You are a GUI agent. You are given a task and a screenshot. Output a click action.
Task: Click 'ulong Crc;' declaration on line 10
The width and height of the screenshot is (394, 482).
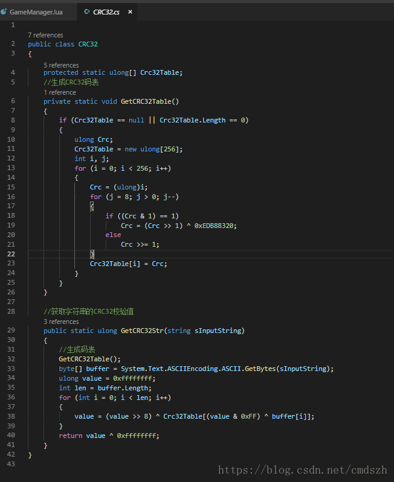click(x=94, y=139)
